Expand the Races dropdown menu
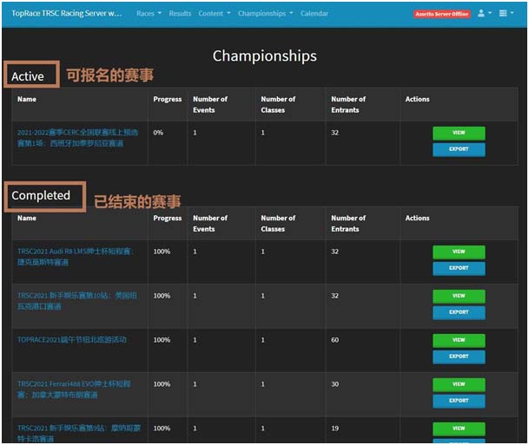This screenshot has width=529, height=445. coord(149,14)
